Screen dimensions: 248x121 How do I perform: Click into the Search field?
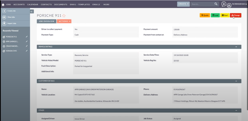[x=202, y=4]
